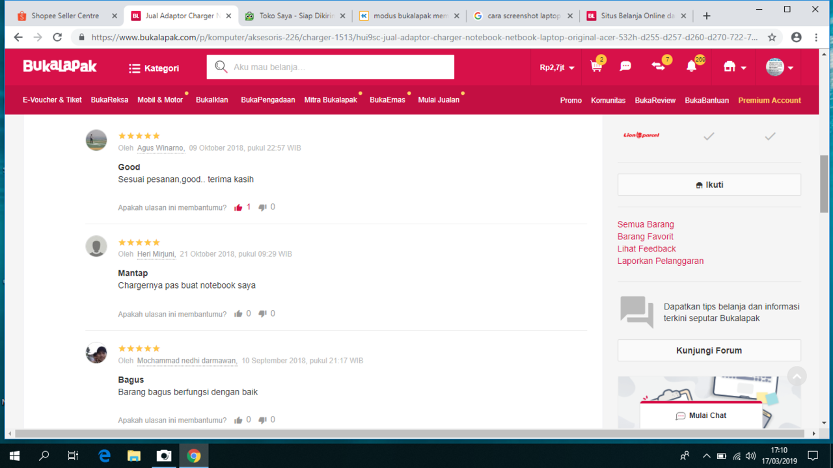Thumbs up Mochammad nedhi darmawan's review
The width and height of the screenshot is (833, 468).
pos(238,420)
